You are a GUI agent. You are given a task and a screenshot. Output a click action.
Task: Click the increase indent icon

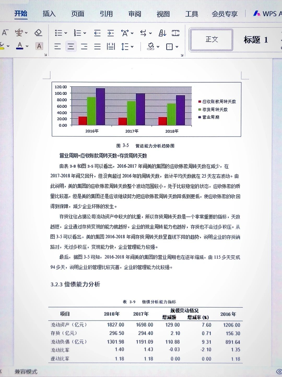coord(111,33)
